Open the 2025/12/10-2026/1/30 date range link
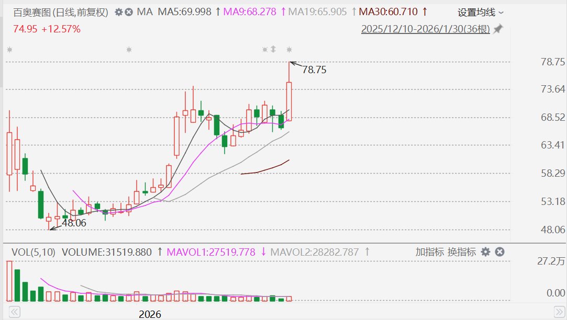567x320 pixels. (x=425, y=29)
